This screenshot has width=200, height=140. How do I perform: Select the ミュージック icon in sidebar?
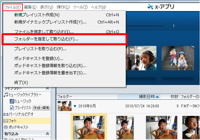click(x=12, y=101)
